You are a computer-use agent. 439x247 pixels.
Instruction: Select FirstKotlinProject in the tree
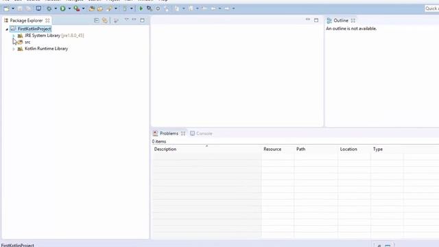(x=34, y=29)
